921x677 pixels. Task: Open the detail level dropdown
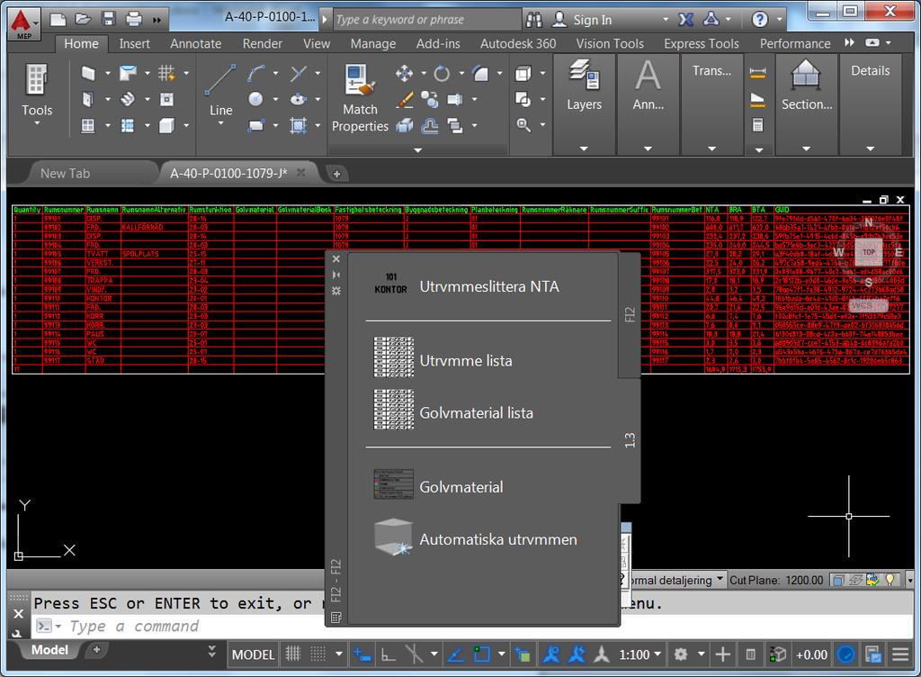pos(720,579)
